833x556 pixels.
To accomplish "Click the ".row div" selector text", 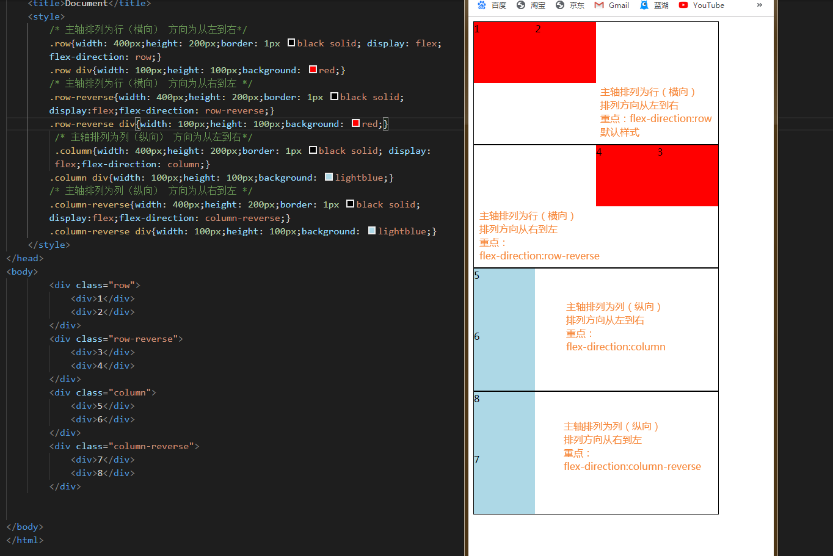I will 71,70.
